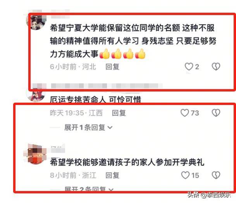Like the Zhejiang comment with 15 likes

185,175
